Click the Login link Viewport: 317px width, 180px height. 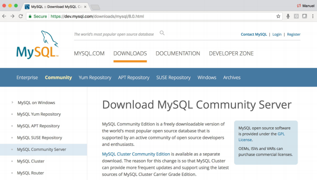point(277,34)
